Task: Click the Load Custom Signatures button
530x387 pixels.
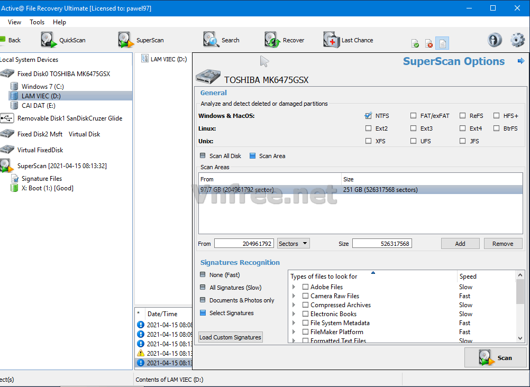Action: (x=230, y=337)
